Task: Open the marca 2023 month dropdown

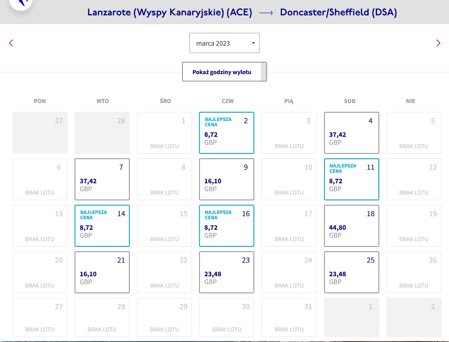Action: 224,43
